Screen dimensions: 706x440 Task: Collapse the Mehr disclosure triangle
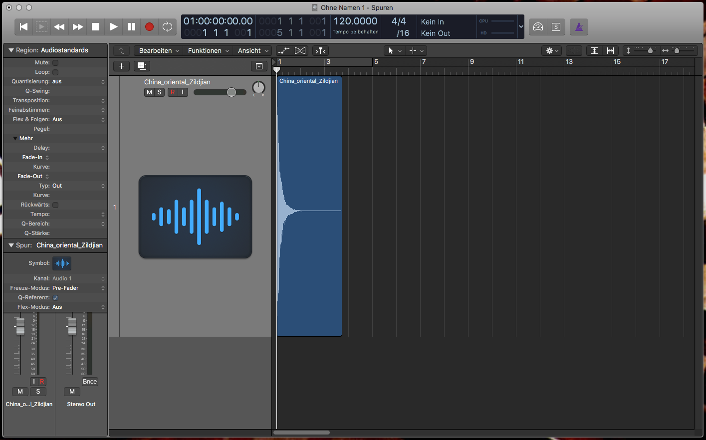(15, 139)
